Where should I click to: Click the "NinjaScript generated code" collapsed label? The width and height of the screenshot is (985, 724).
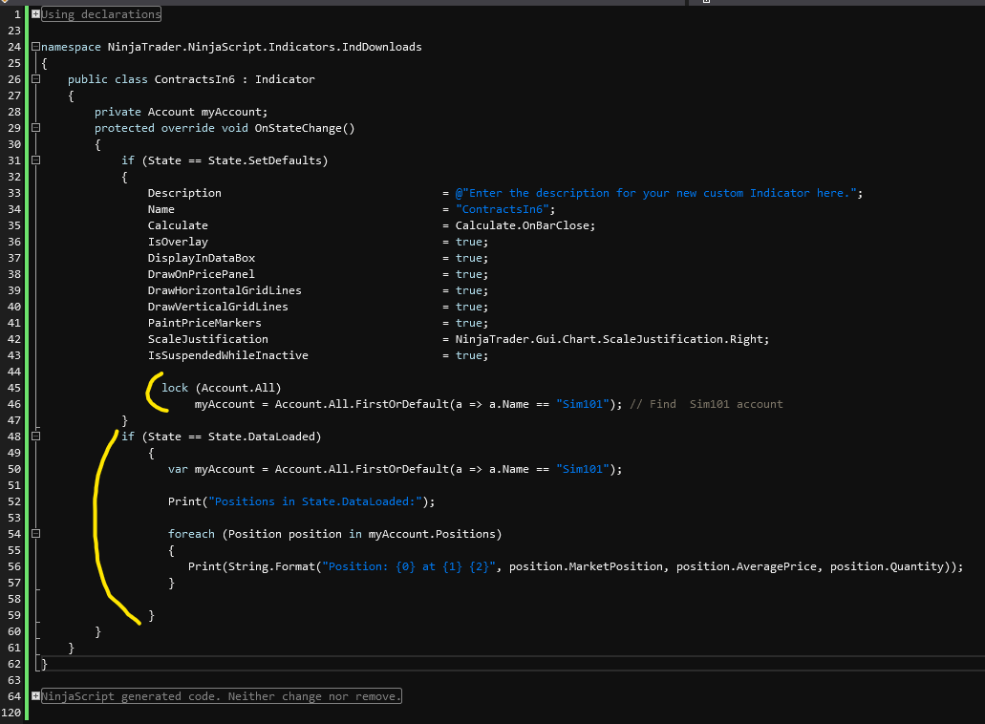[x=222, y=696]
